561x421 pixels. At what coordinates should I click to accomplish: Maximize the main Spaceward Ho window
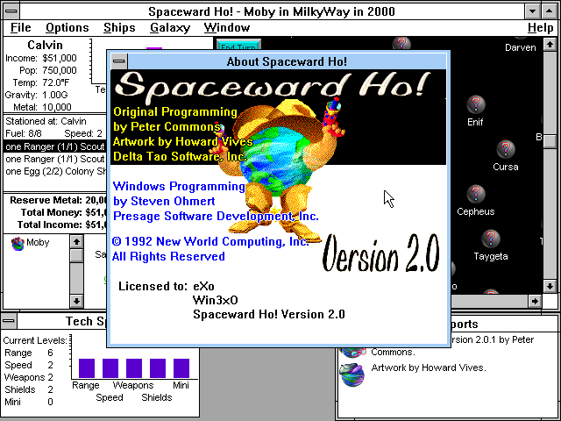tap(550, 11)
